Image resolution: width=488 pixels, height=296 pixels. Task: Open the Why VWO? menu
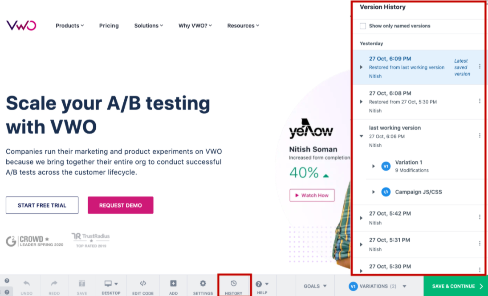[x=195, y=25]
